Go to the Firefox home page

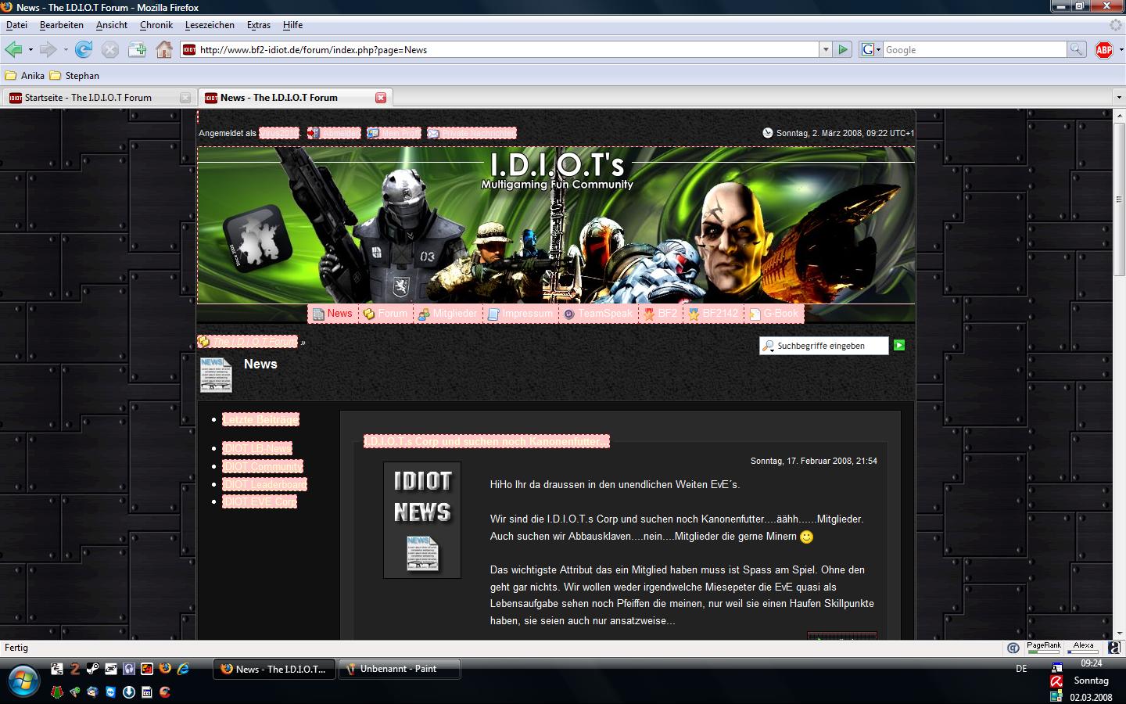(x=163, y=49)
